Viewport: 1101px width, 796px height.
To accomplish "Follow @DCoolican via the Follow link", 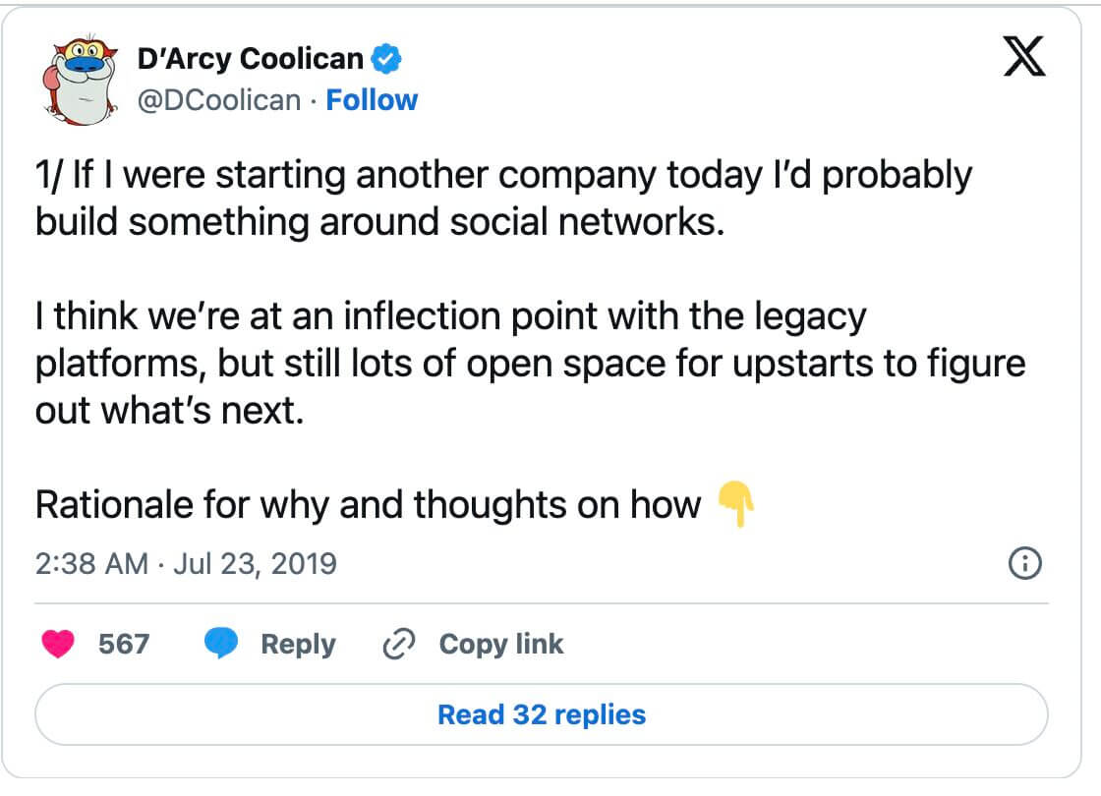I will [x=372, y=100].
